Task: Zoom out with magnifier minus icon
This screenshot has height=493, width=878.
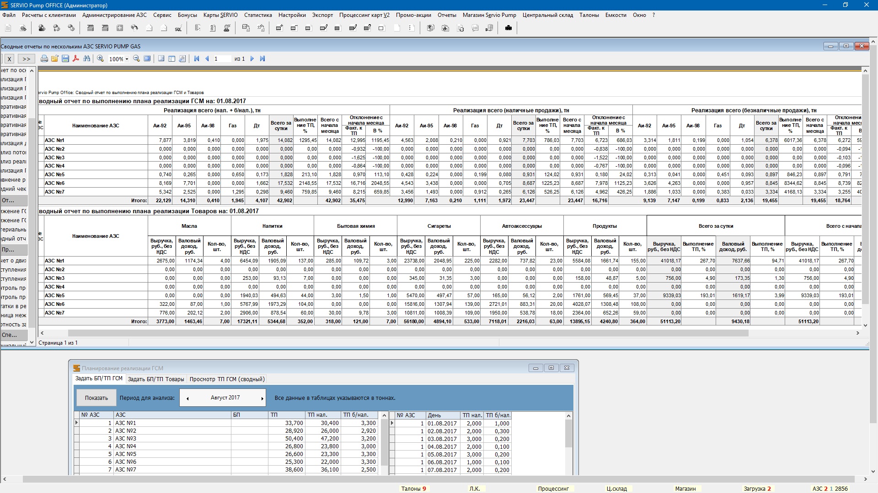Action: pos(136,59)
